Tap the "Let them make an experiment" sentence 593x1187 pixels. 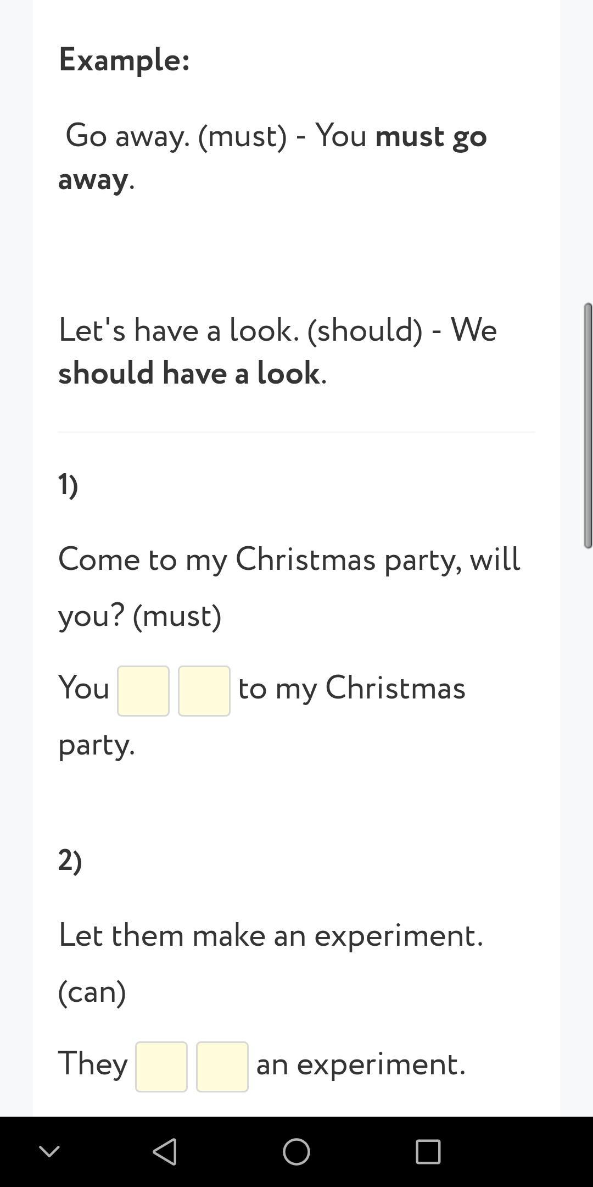click(x=271, y=935)
